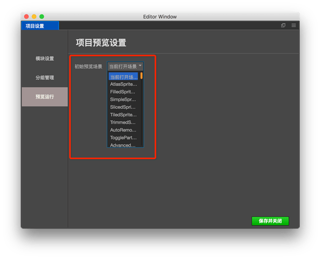This screenshot has width=321, height=259.
Task: Open the 模块设置 section
Action: pyautogui.click(x=45, y=59)
